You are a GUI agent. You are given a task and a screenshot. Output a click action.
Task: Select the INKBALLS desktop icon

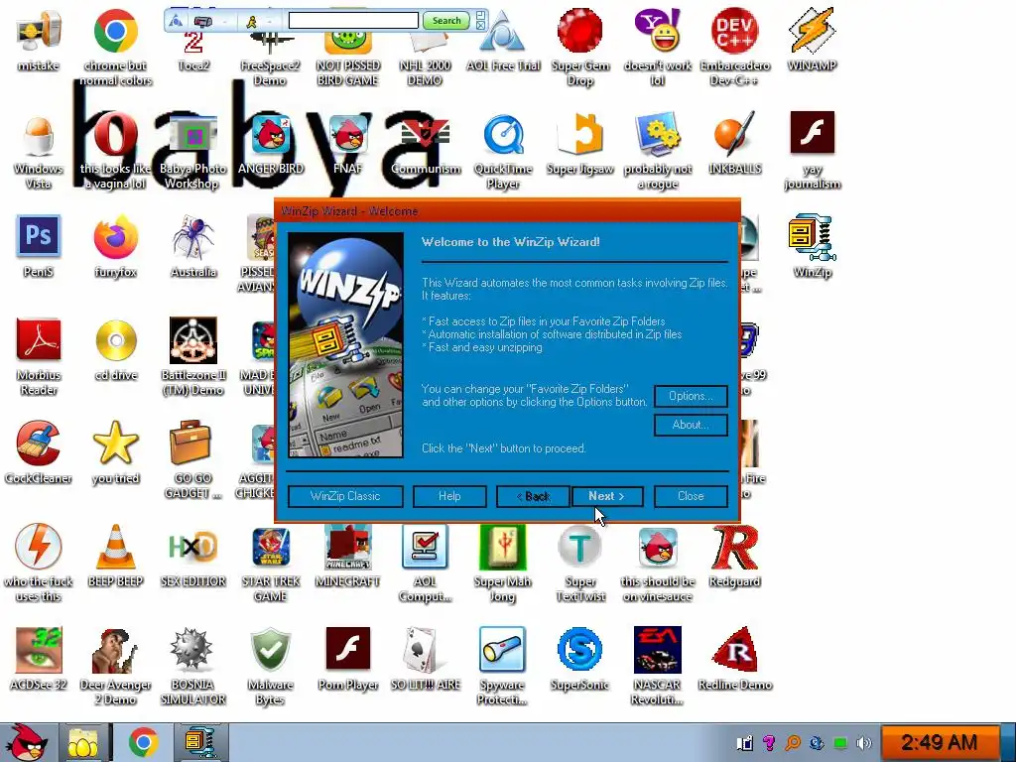point(735,144)
